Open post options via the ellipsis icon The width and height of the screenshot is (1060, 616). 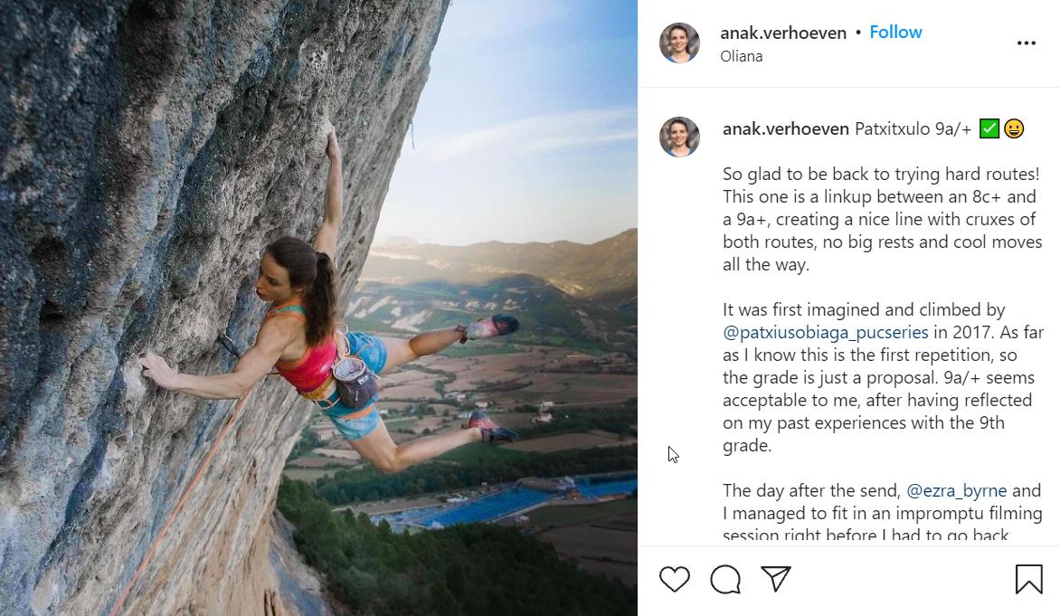(1027, 43)
